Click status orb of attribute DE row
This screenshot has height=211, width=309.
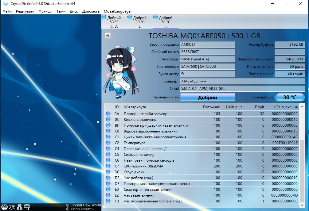[108, 178]
